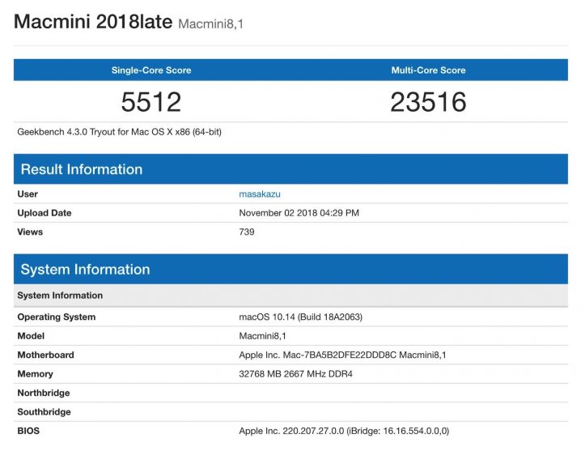Select the single-core score value 5512
585x451 pixels.
pos(151,101)
